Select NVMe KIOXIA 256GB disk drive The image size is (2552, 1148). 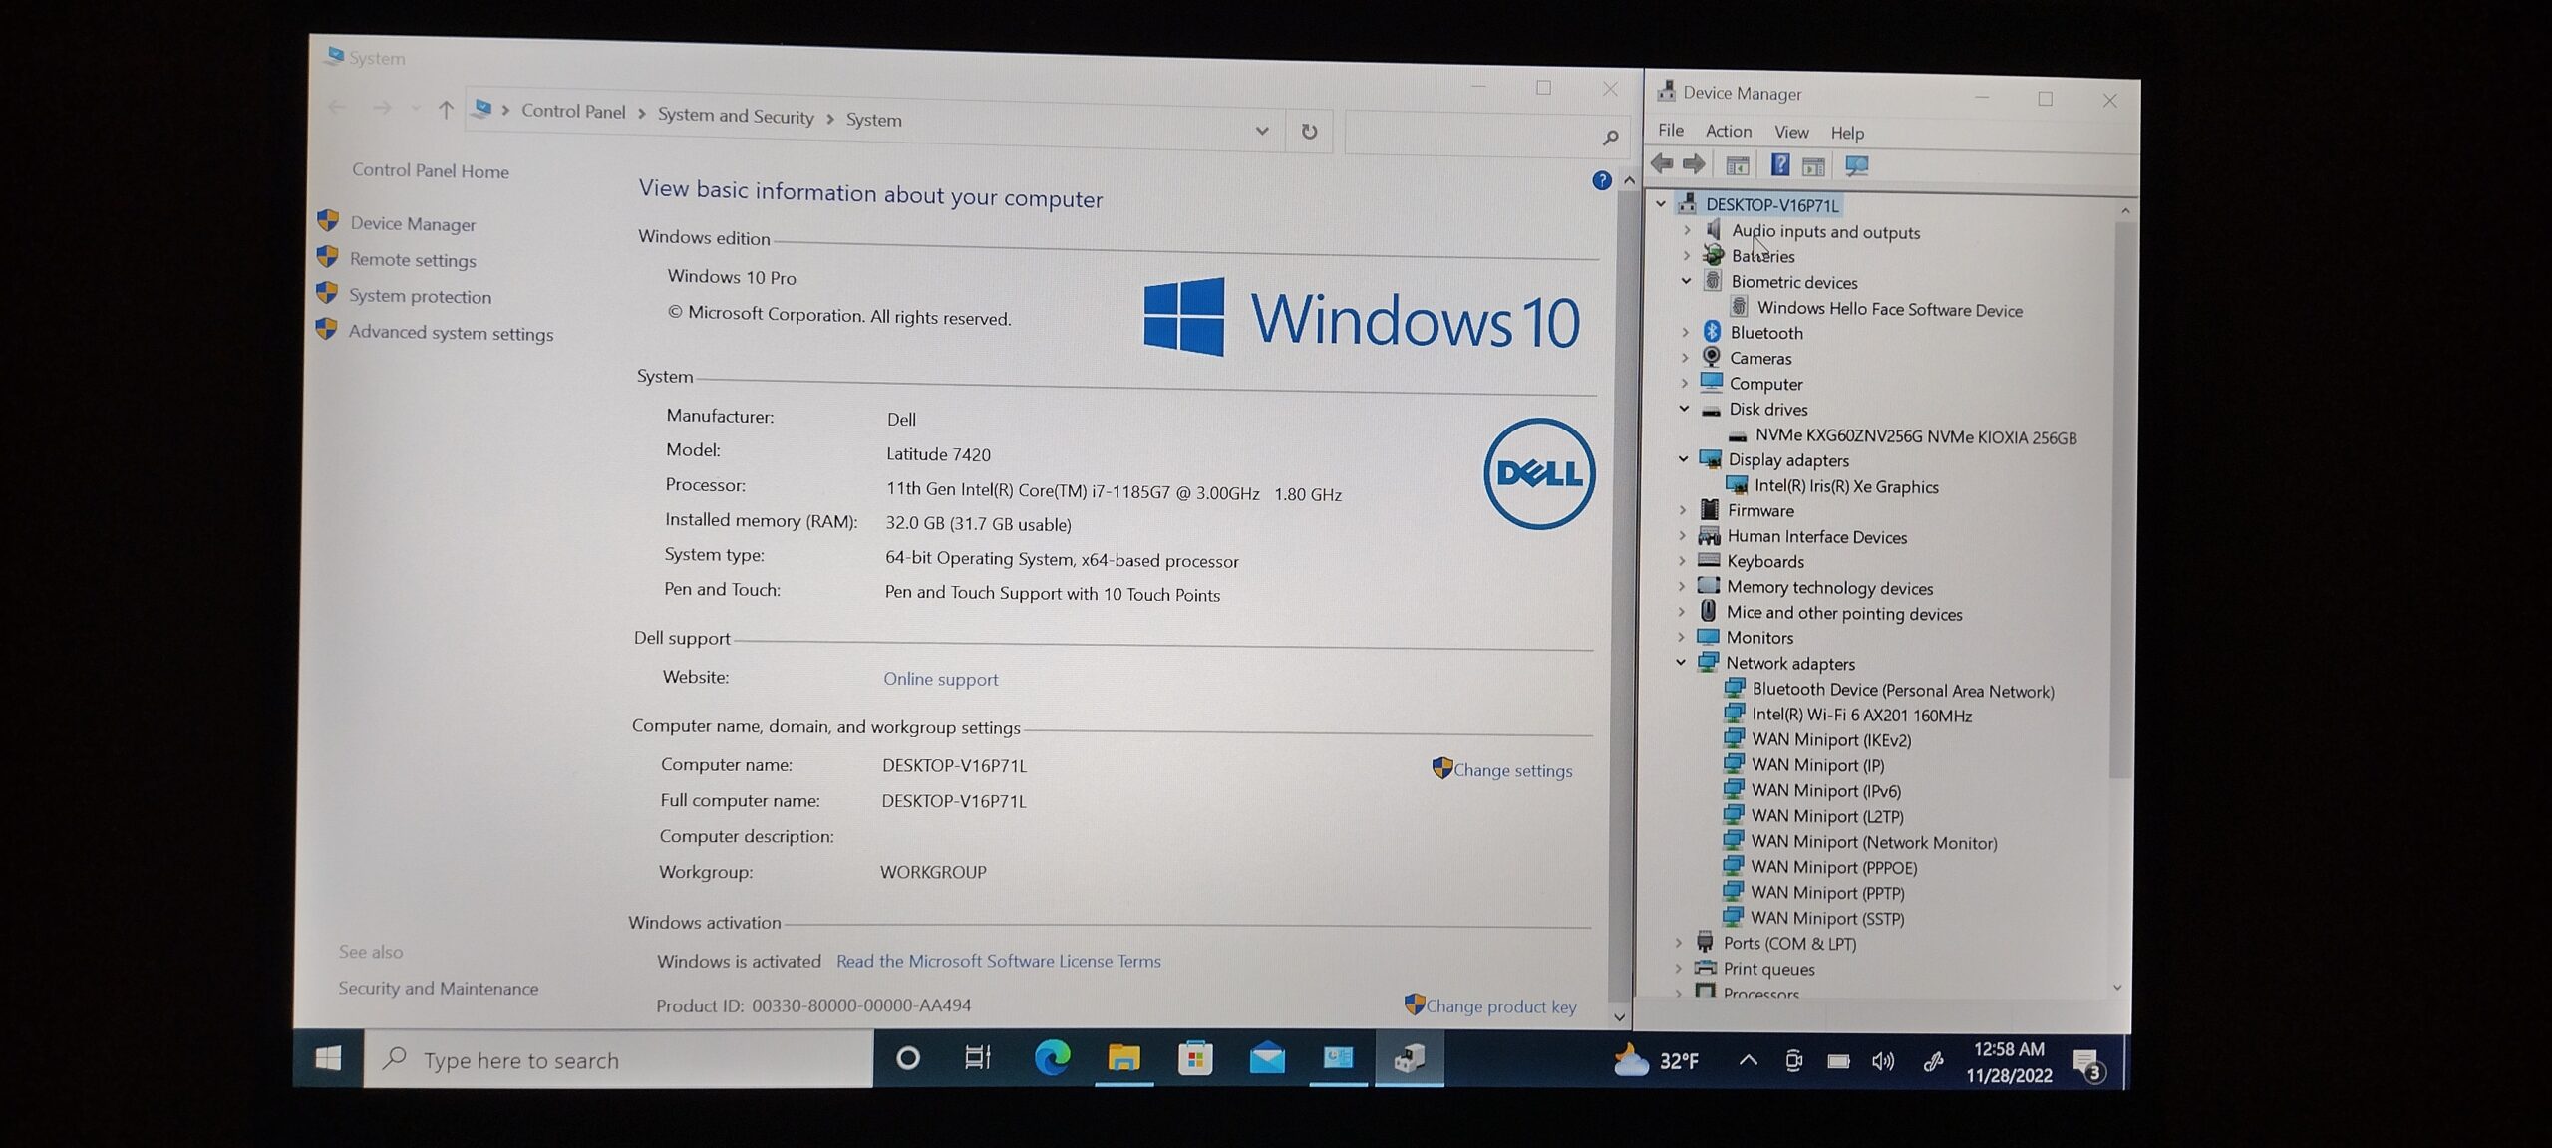pos(1915,436)
